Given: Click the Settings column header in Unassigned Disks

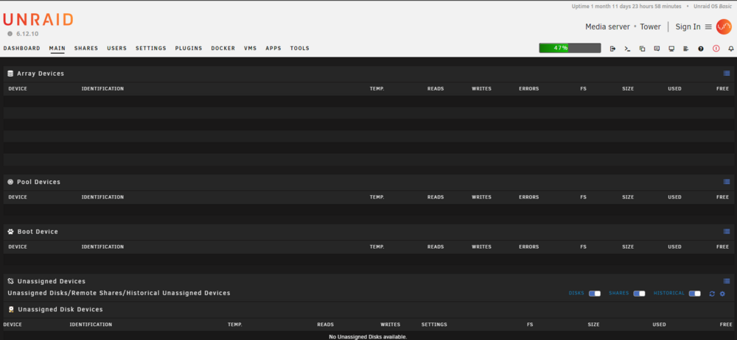Looking at the screenshot, I should pos(434,325).
